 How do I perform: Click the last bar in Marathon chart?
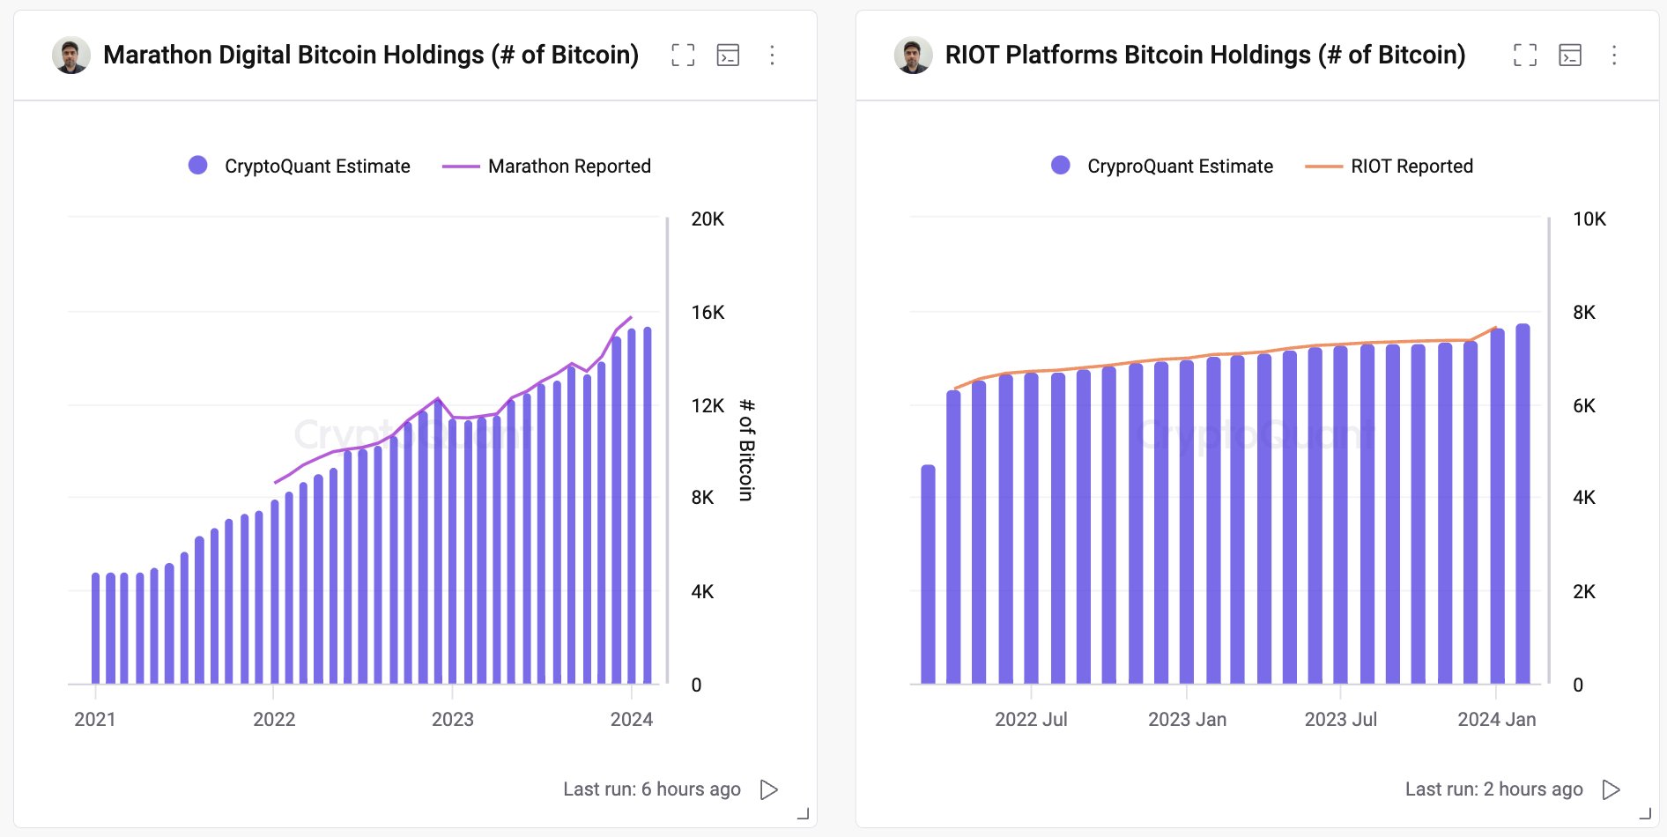(x=648, y=507)
